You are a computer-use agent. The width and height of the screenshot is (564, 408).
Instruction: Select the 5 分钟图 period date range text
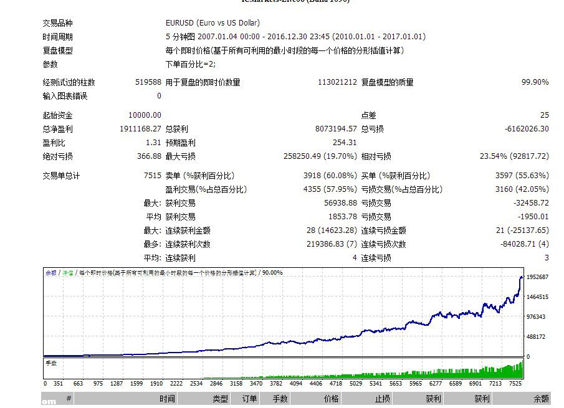point(295,37)
